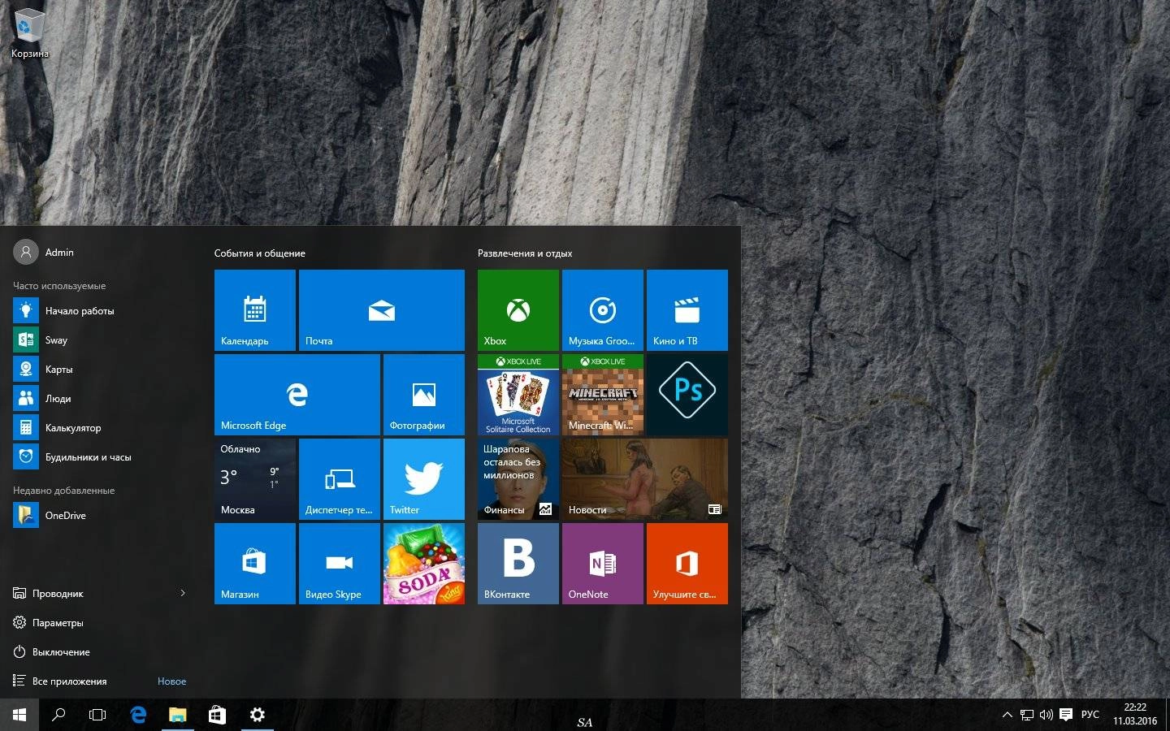This screenshot has height=731, width=1170.
Task: Open the Диспетчер телефонов tile
Action: [x=340, y=479]
